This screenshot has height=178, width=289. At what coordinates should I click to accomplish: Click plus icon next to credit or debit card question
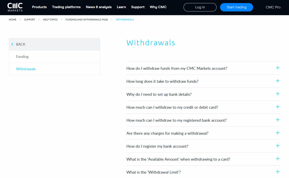coord(278,107)
